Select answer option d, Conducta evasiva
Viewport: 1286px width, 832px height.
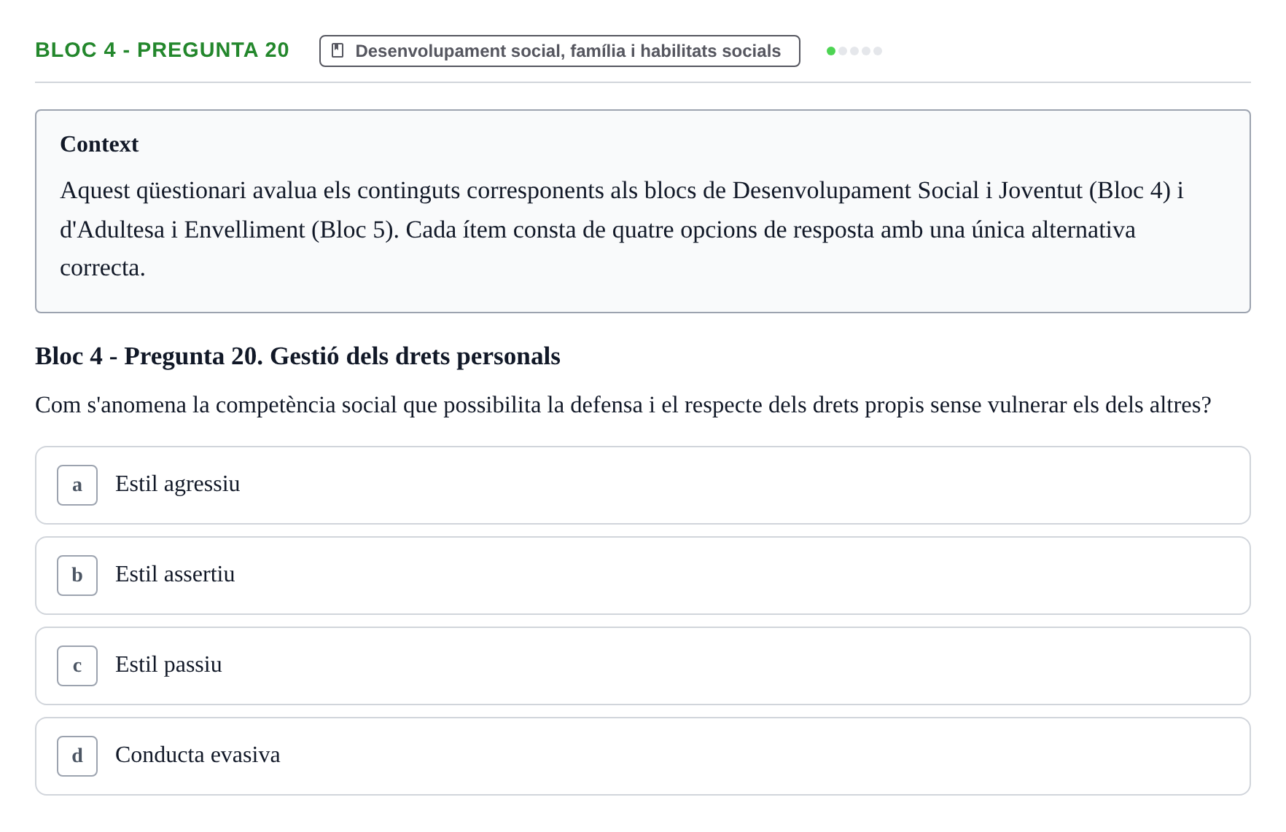pyautogui.click(x=642, y=756)
